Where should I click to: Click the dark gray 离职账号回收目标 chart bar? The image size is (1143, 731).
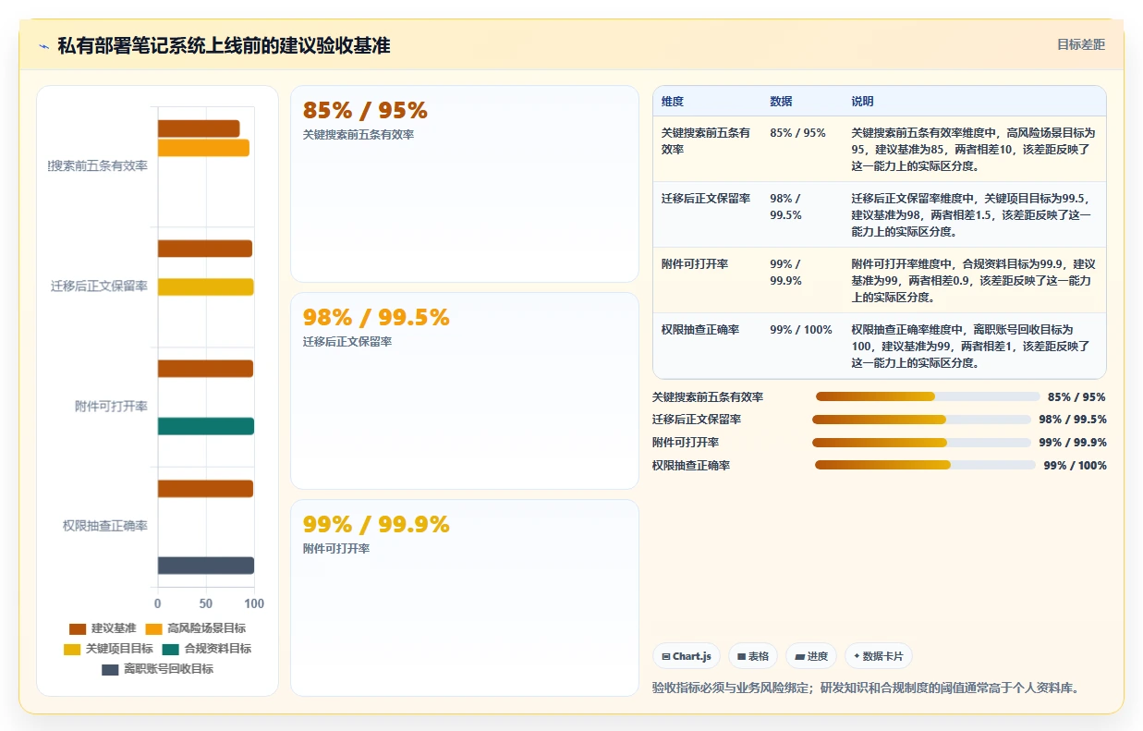[x=205, y=566]
